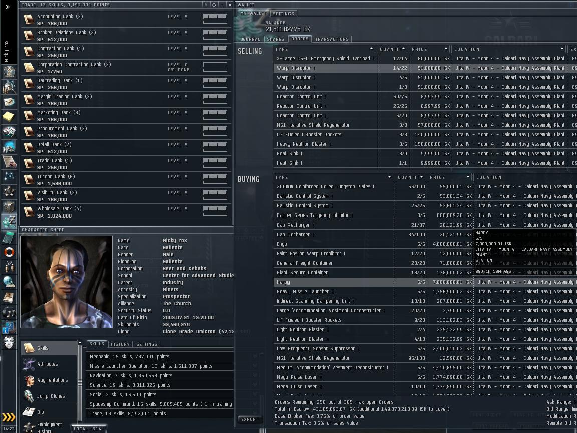Screen dimensions: 577x433
Task: Switch to the Journal tab
Action: point(251,39)
